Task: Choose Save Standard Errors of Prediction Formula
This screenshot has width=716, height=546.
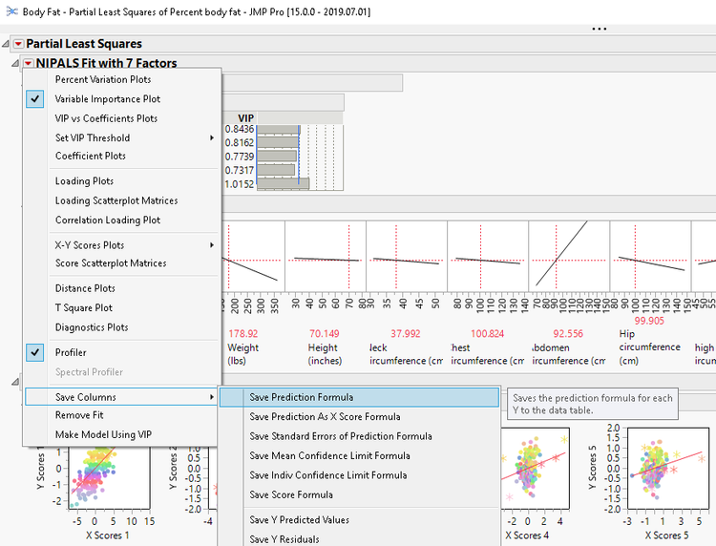Action: [341, 436]
